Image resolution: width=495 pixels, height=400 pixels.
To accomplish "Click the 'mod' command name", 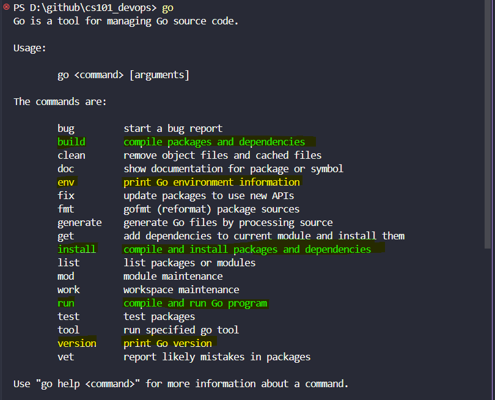I will (65, 277).
